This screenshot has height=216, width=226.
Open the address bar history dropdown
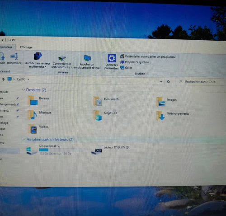pyautogui.click(x=161, y=81)
